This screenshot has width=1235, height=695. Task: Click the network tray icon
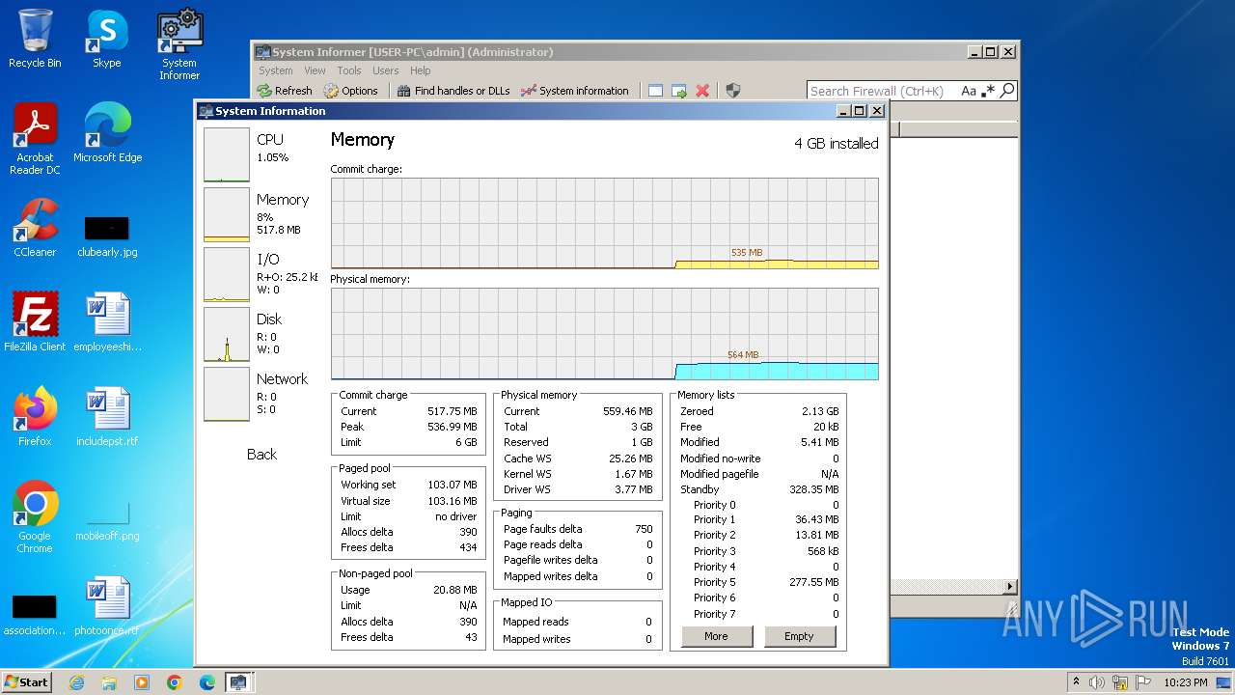click(1121, 682)
